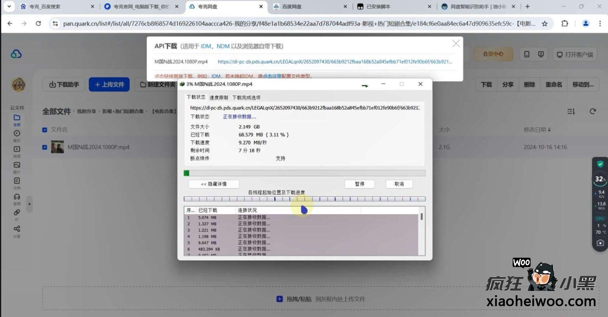Click the thread list vertical scrollbar
608x317 pixels.
coord(422,217)
